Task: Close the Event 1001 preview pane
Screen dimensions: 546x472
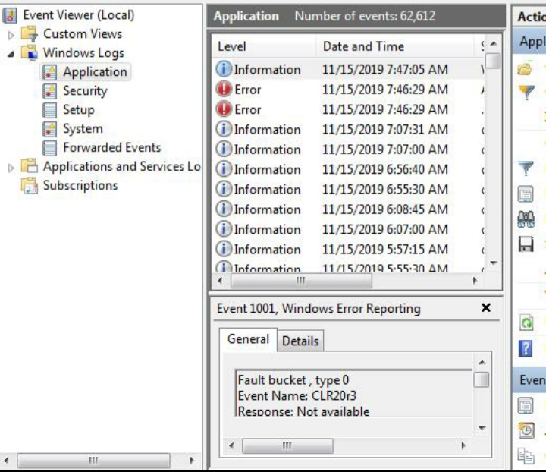Action: pyautogui.click(x=486, y=307)
